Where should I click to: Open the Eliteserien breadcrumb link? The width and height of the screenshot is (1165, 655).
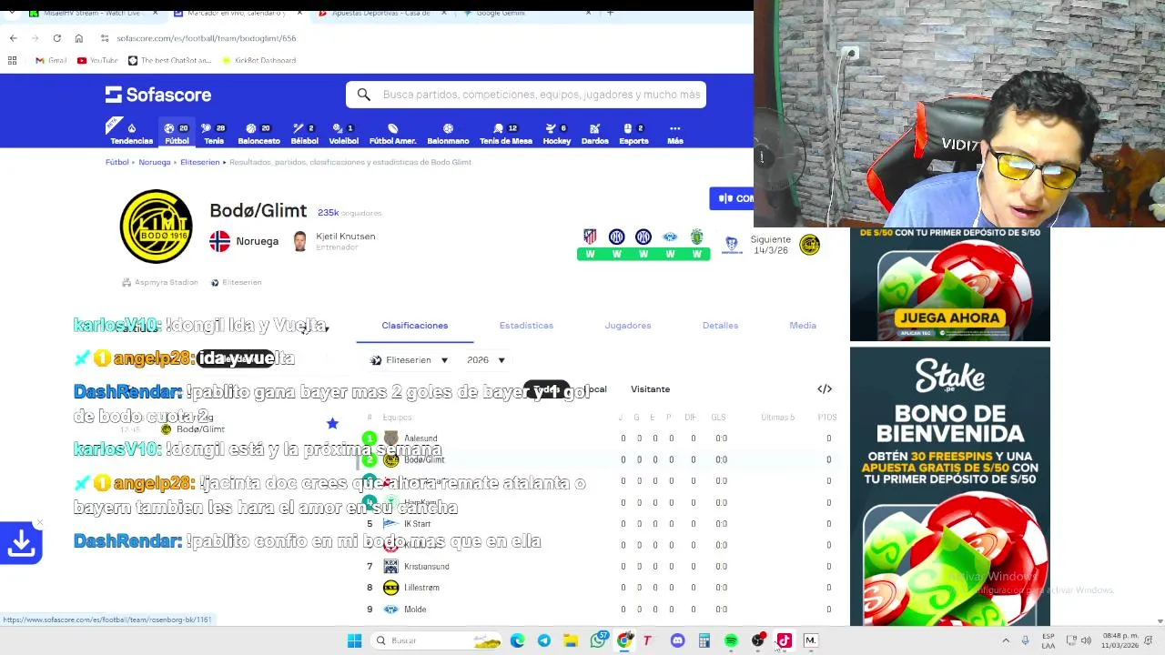point(199,162)
